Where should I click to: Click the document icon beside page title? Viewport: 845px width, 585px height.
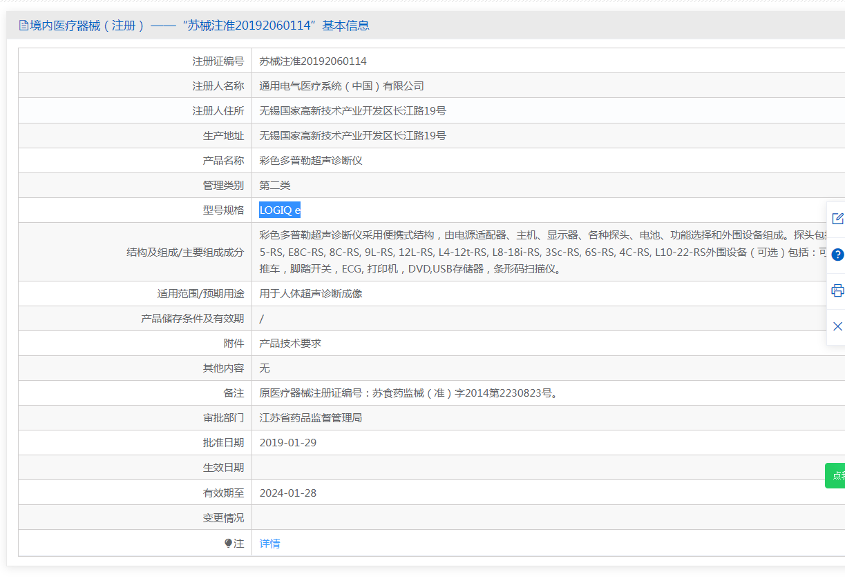click(23, 26)
